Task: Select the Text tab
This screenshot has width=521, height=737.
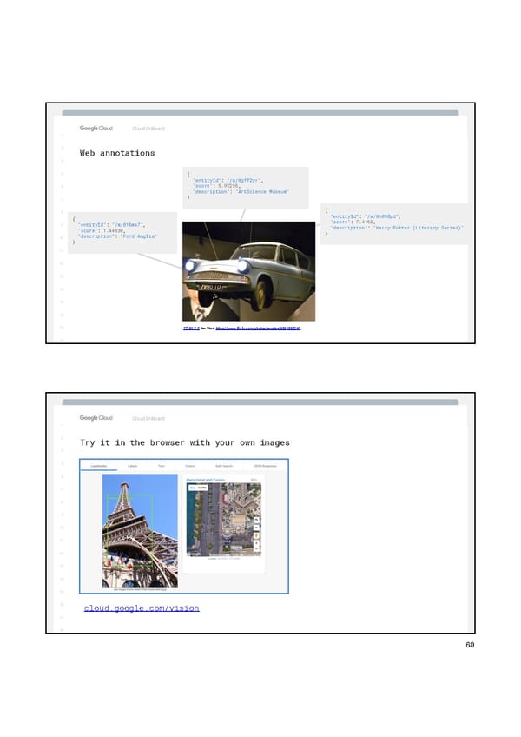Action: [161, 467]
